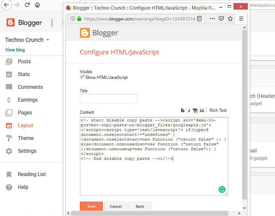Click the Grammarly icon in the editor
275x216 pixels.
pyautogui.click(x=222, y=189)
